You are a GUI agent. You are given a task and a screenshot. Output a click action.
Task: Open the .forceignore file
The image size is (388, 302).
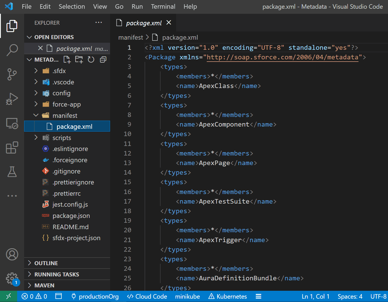click(67, 160)
